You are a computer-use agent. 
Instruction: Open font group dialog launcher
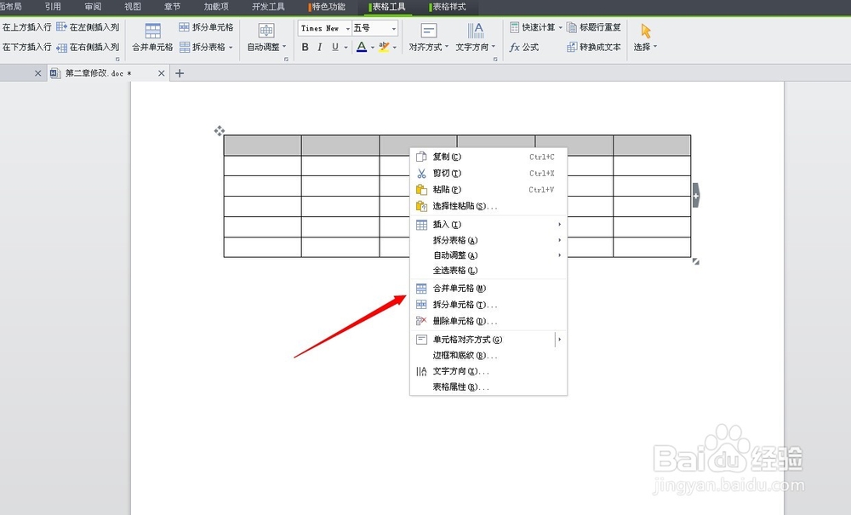click(x=495, y=59)
